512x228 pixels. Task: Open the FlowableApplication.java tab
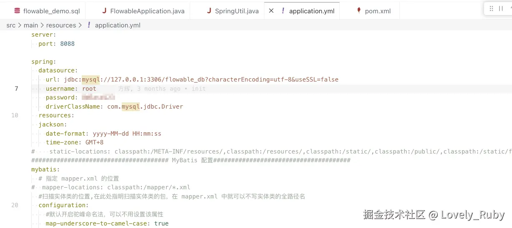143,11
